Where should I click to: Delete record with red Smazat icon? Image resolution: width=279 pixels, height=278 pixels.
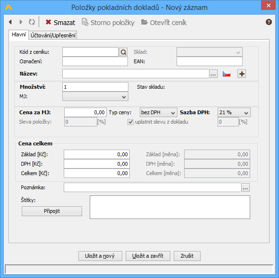60,23
